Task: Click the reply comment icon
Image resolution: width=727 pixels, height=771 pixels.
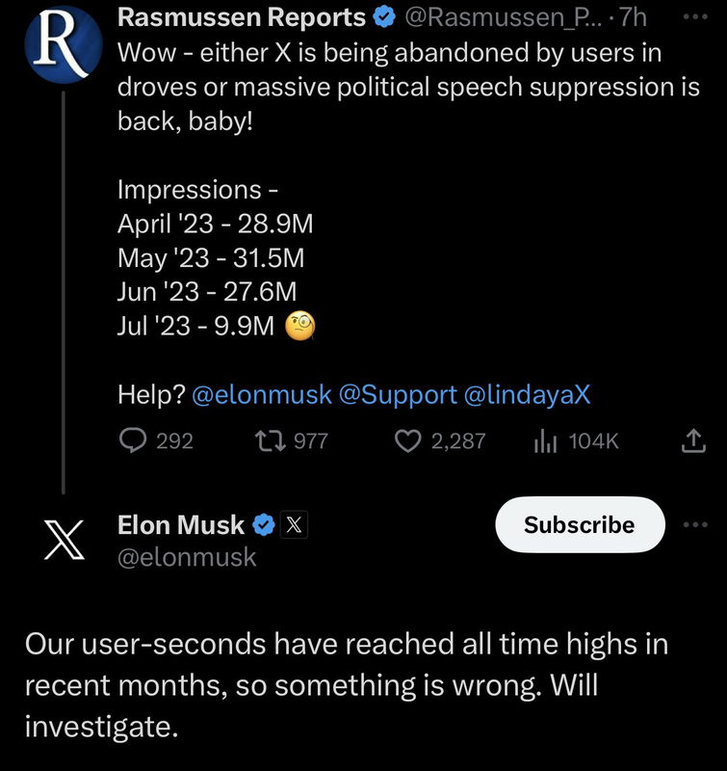Action: [132, 441]
